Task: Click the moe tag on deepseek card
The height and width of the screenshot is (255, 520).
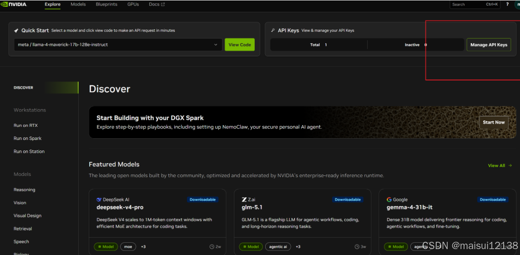Action: tap(128, 247)
